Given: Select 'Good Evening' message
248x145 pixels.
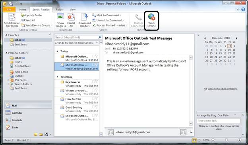Looking at the screenshot, I should pos(77,109).
